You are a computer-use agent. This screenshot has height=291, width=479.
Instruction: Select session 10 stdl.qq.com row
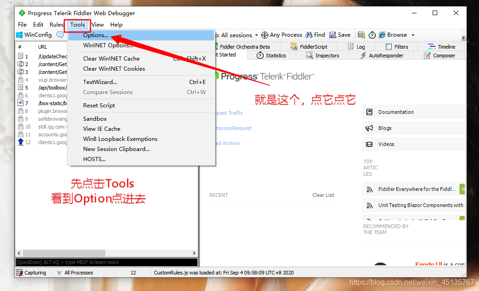42,127
